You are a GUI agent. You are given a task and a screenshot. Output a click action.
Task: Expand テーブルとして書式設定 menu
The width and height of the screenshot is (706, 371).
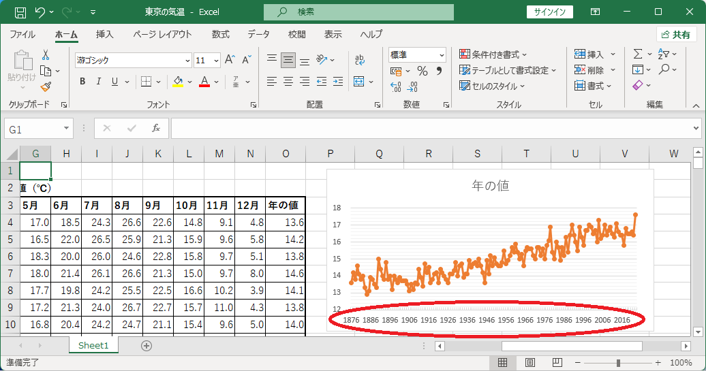pyautogui.click(x=508, y=70)
